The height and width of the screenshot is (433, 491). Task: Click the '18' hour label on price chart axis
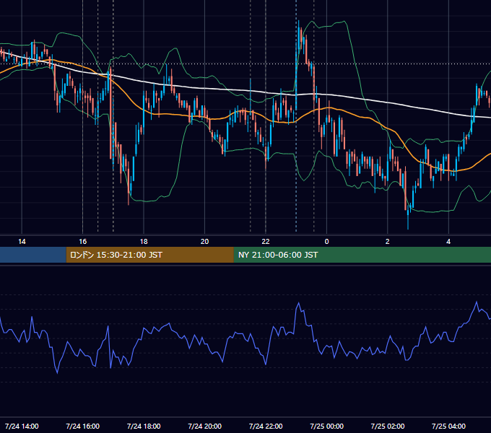coord(144,242)
